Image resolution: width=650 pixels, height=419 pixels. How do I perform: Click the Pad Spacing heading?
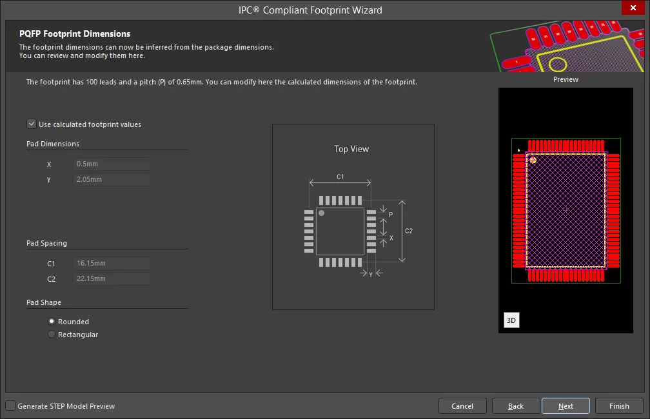point(46,243)
